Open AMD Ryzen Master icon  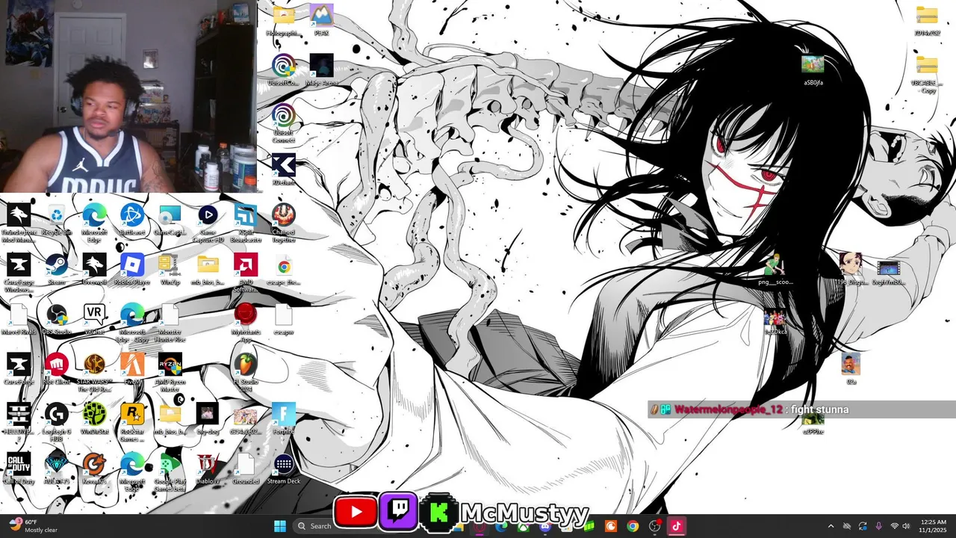[x=170, y=372]
